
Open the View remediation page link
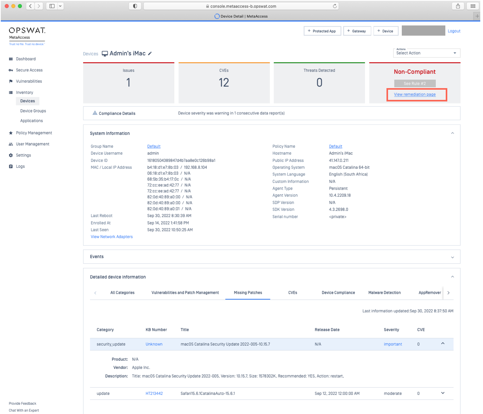click(415, 94)
